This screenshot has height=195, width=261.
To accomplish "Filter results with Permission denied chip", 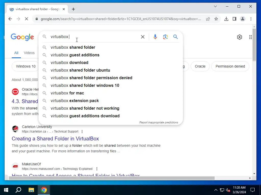I will 230,66.
